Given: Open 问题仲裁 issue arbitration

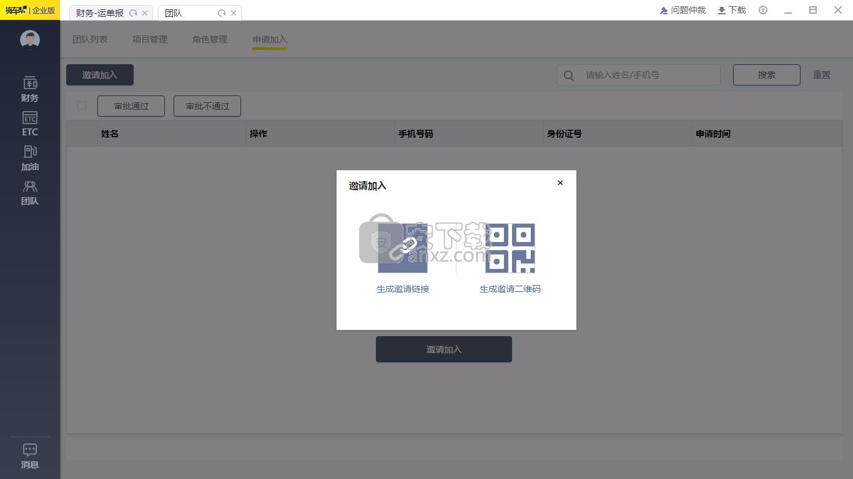Looking at the screenshot, I should point(683,10).
